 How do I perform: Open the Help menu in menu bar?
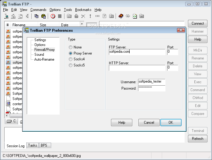(98, 10)
